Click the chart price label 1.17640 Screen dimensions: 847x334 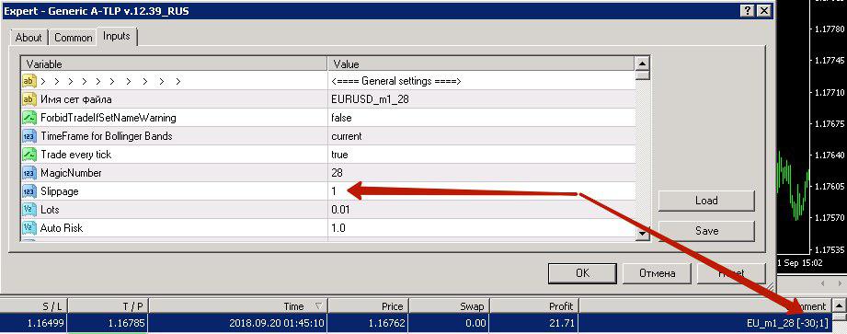pos(829,155)
